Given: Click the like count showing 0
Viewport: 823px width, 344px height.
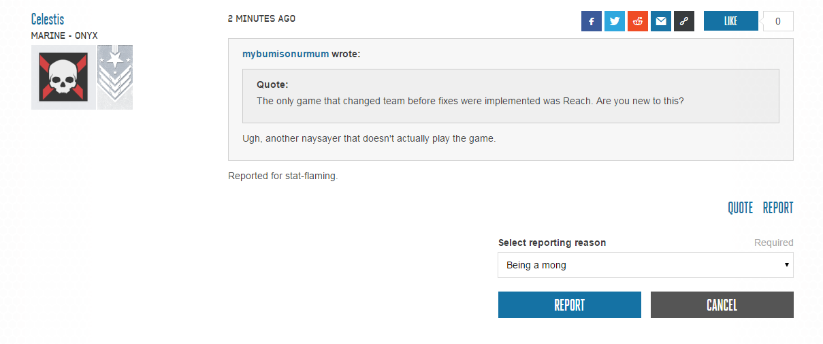Looking at the screenshot, I should coord(778,21).
